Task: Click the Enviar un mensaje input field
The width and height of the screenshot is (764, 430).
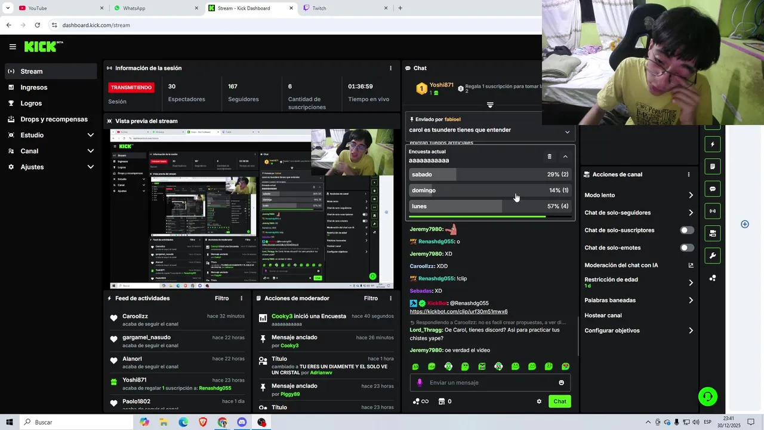Action: (489, 382)
